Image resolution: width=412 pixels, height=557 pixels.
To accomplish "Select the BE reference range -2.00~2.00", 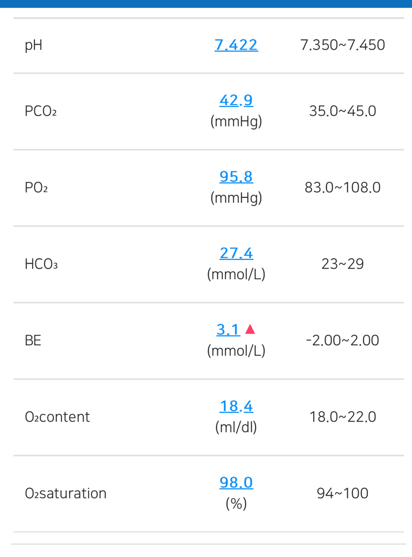I will coord(342,341).
